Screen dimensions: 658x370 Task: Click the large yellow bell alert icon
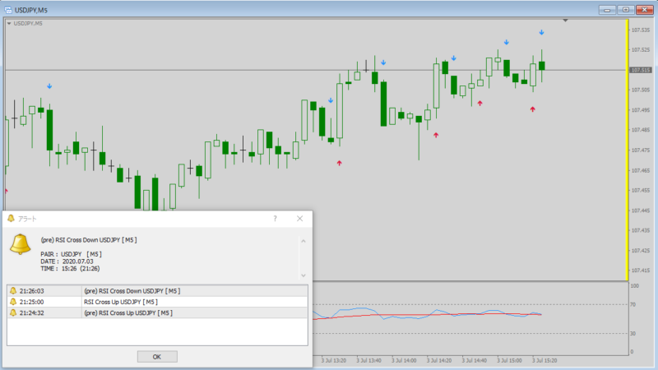coord(20,244)
